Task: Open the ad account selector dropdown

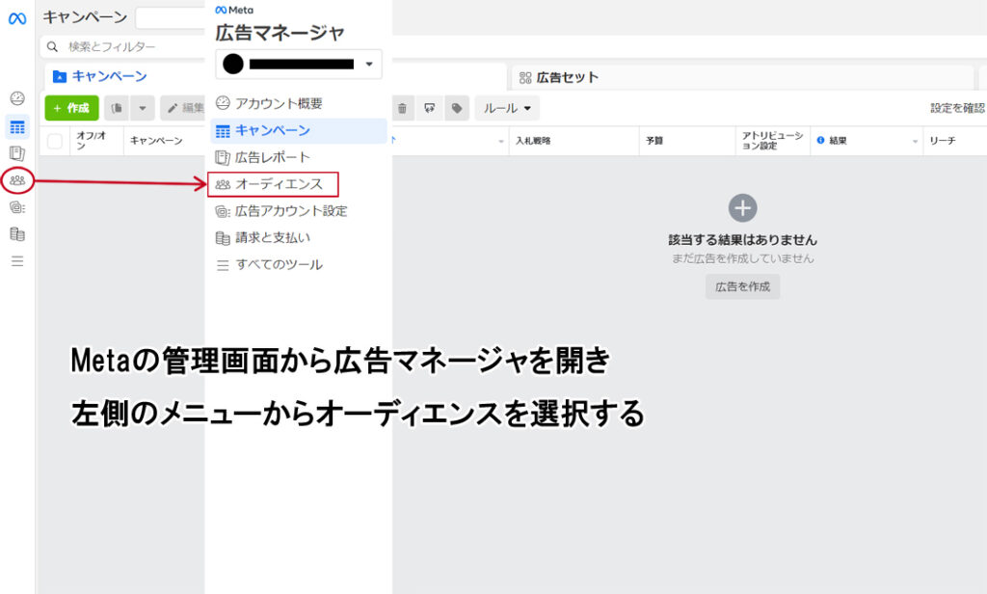Action: point(300,64)
